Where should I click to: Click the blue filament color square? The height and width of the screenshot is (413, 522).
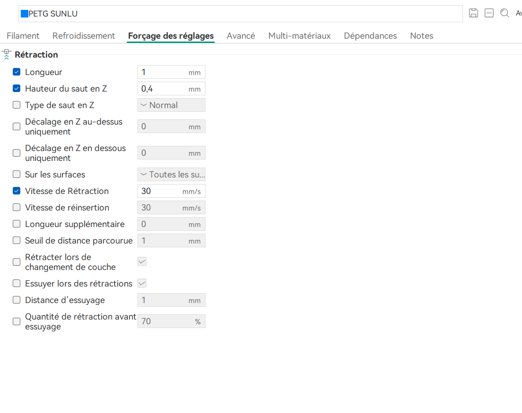tap(25, 14)
